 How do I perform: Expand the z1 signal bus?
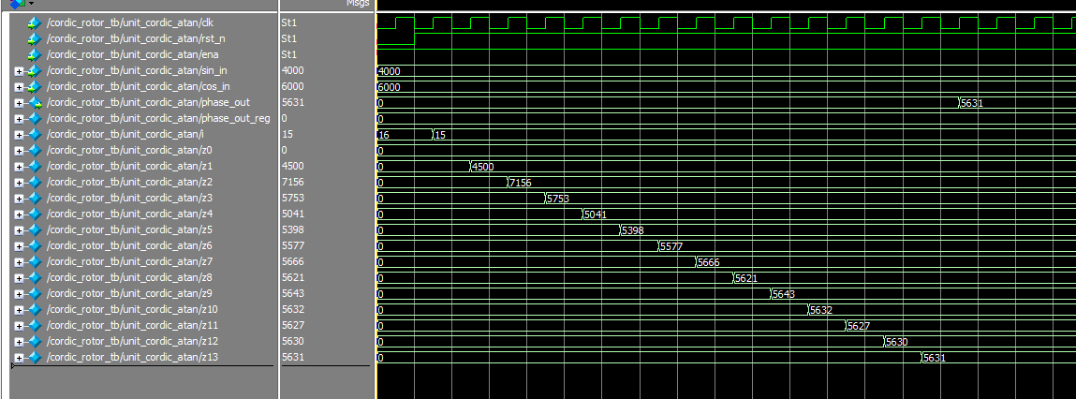[x=19, y=167]
